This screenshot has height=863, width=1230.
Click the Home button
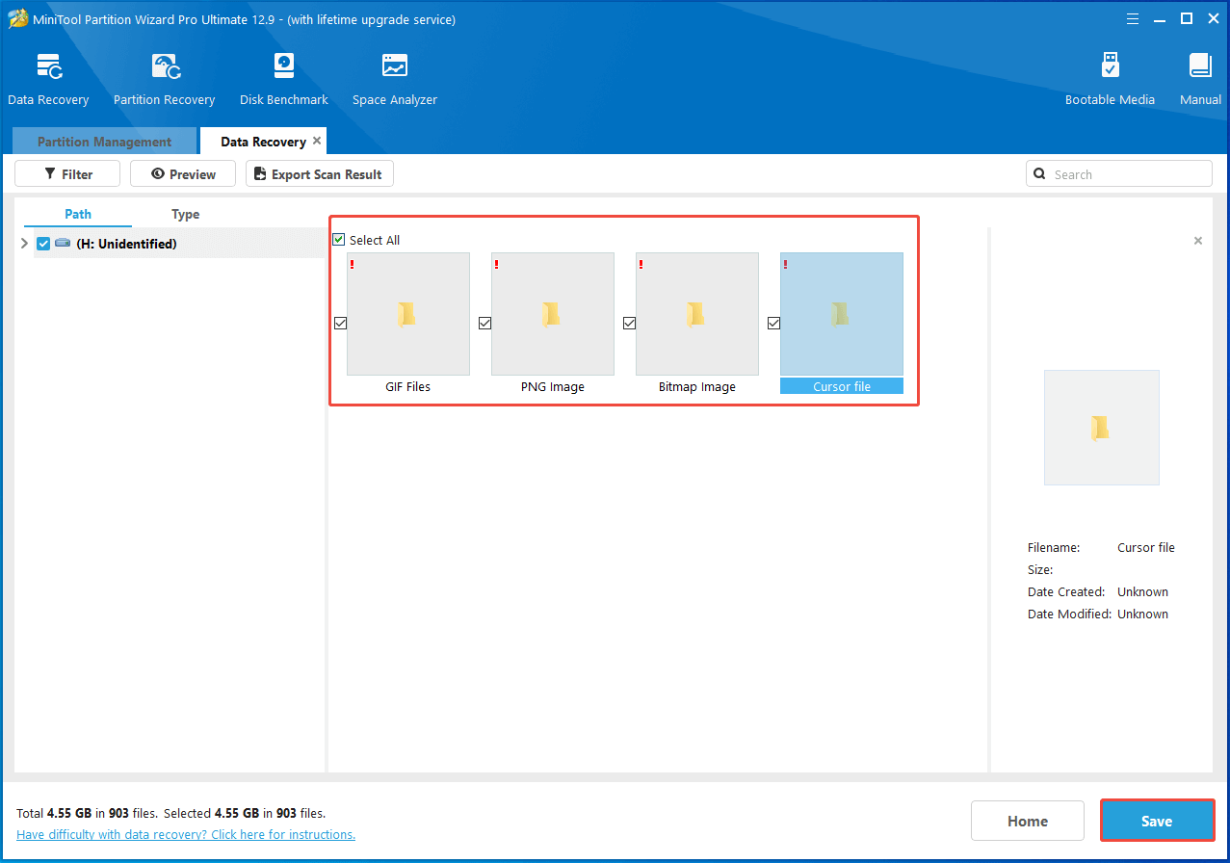click(1028, 821)
